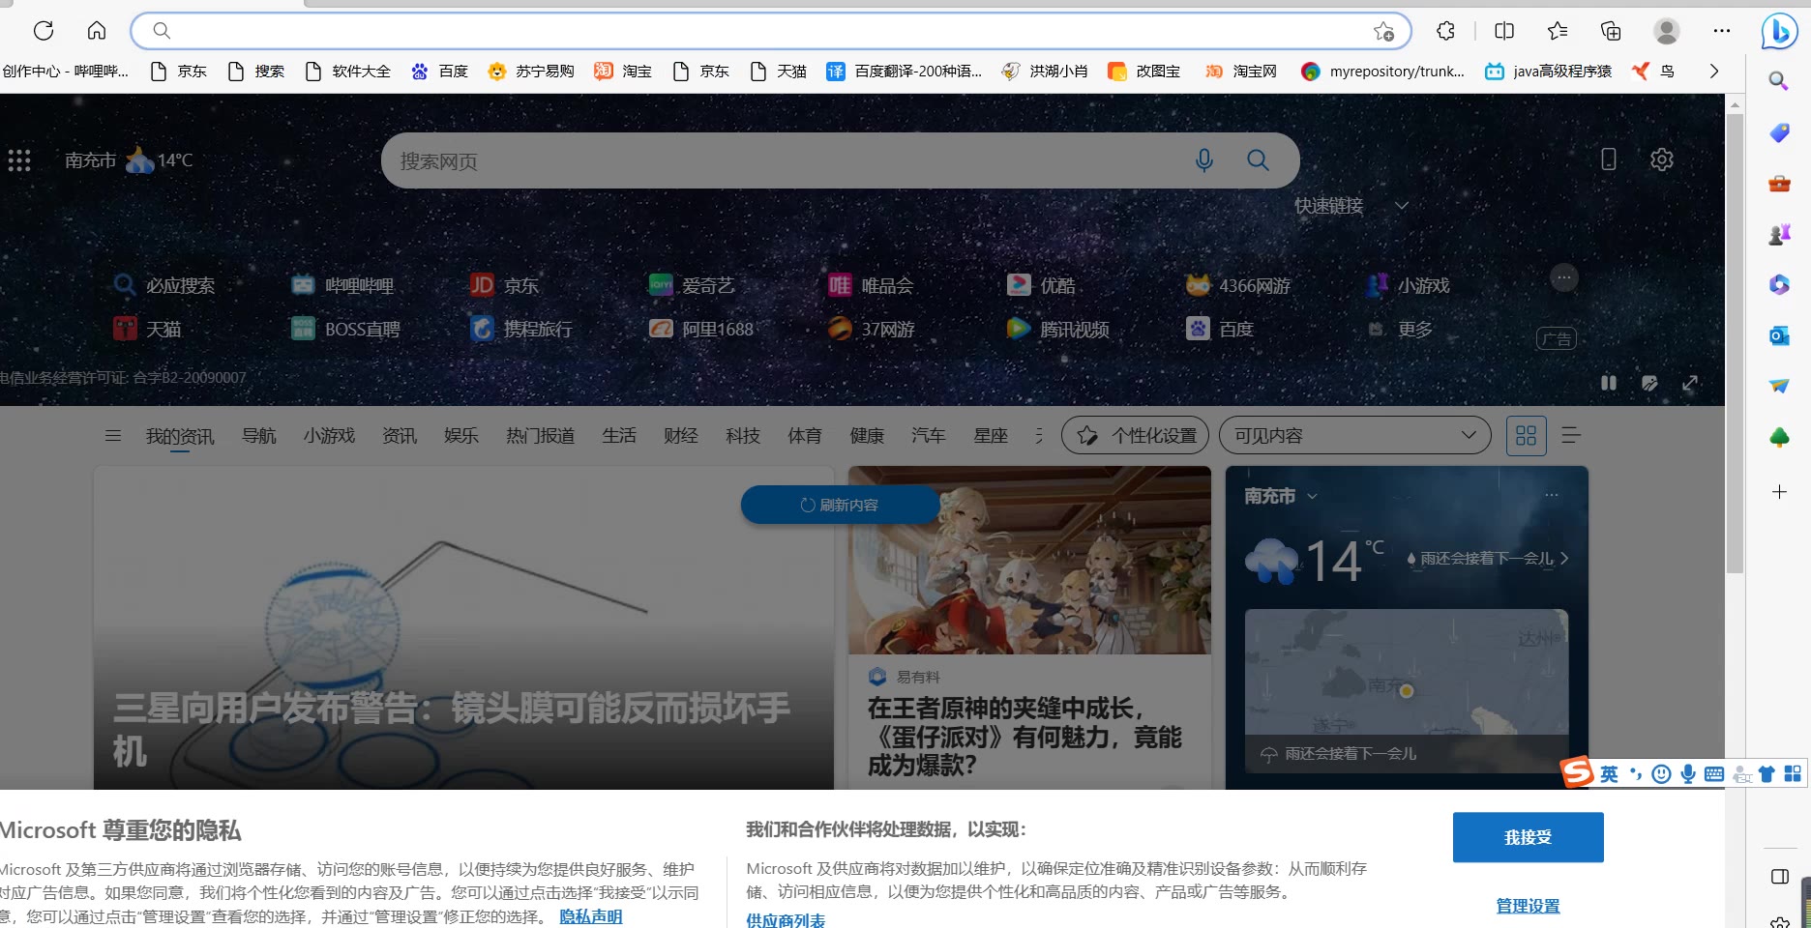The width and height of the screenshot is (1811, 928).
Task: Open the news feed hamburger menu
Action: tap(113, 436)
